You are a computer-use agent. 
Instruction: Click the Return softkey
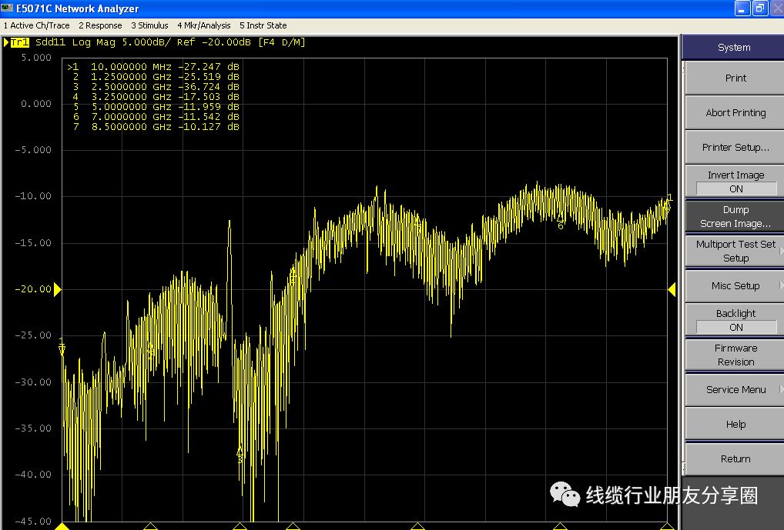click(x=735, y=458)
